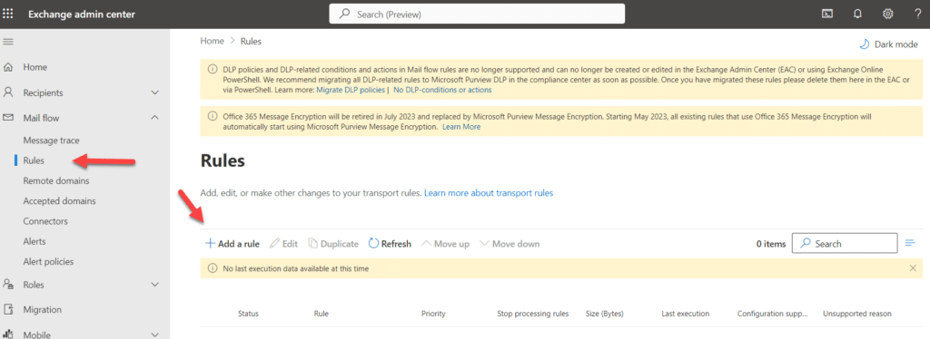This screenshot has width=930, height=339.
Task: Open Connectors page
Action: coord(45,221)
